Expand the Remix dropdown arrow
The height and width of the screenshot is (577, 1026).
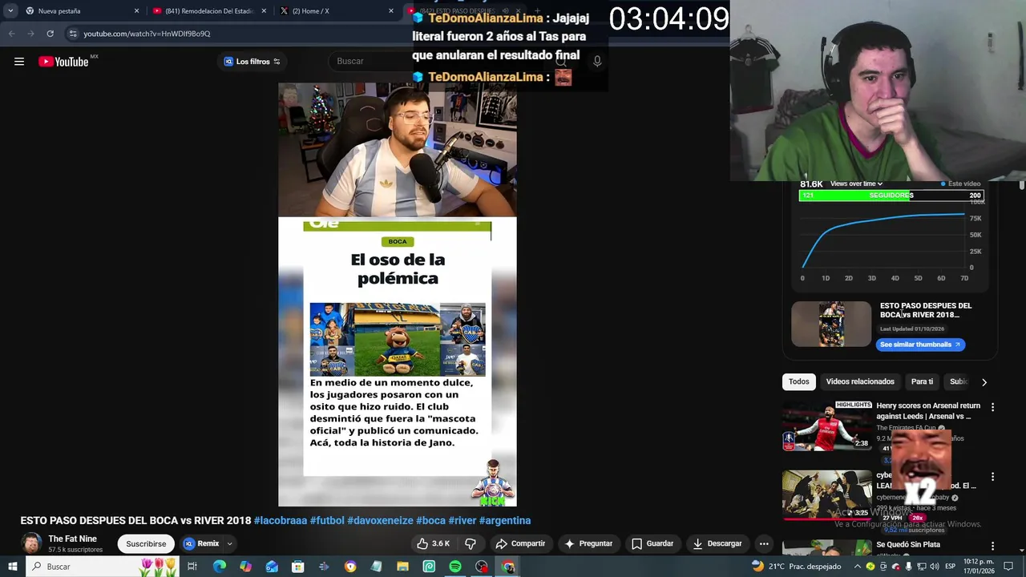[229, 543]
